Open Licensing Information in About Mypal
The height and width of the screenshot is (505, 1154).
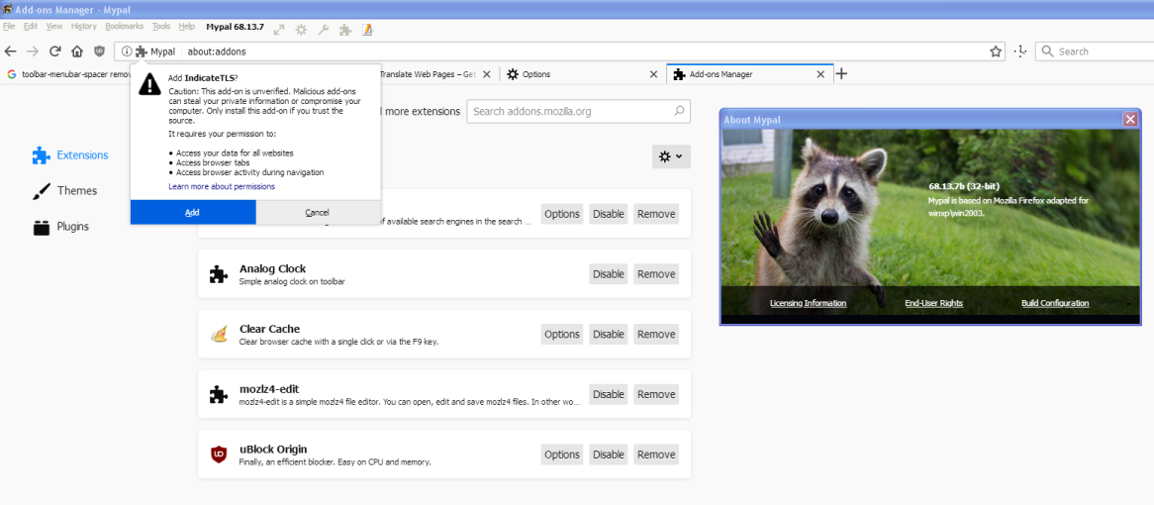(808, 303)
